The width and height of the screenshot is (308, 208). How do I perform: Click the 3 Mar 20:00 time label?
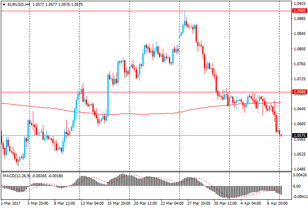coord(38,203)
